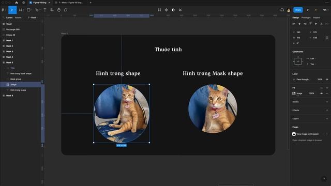Expand shape tools dropdown arrow
Image resolution: width=331 pixels, height=186 pixels.
[32, 10]
